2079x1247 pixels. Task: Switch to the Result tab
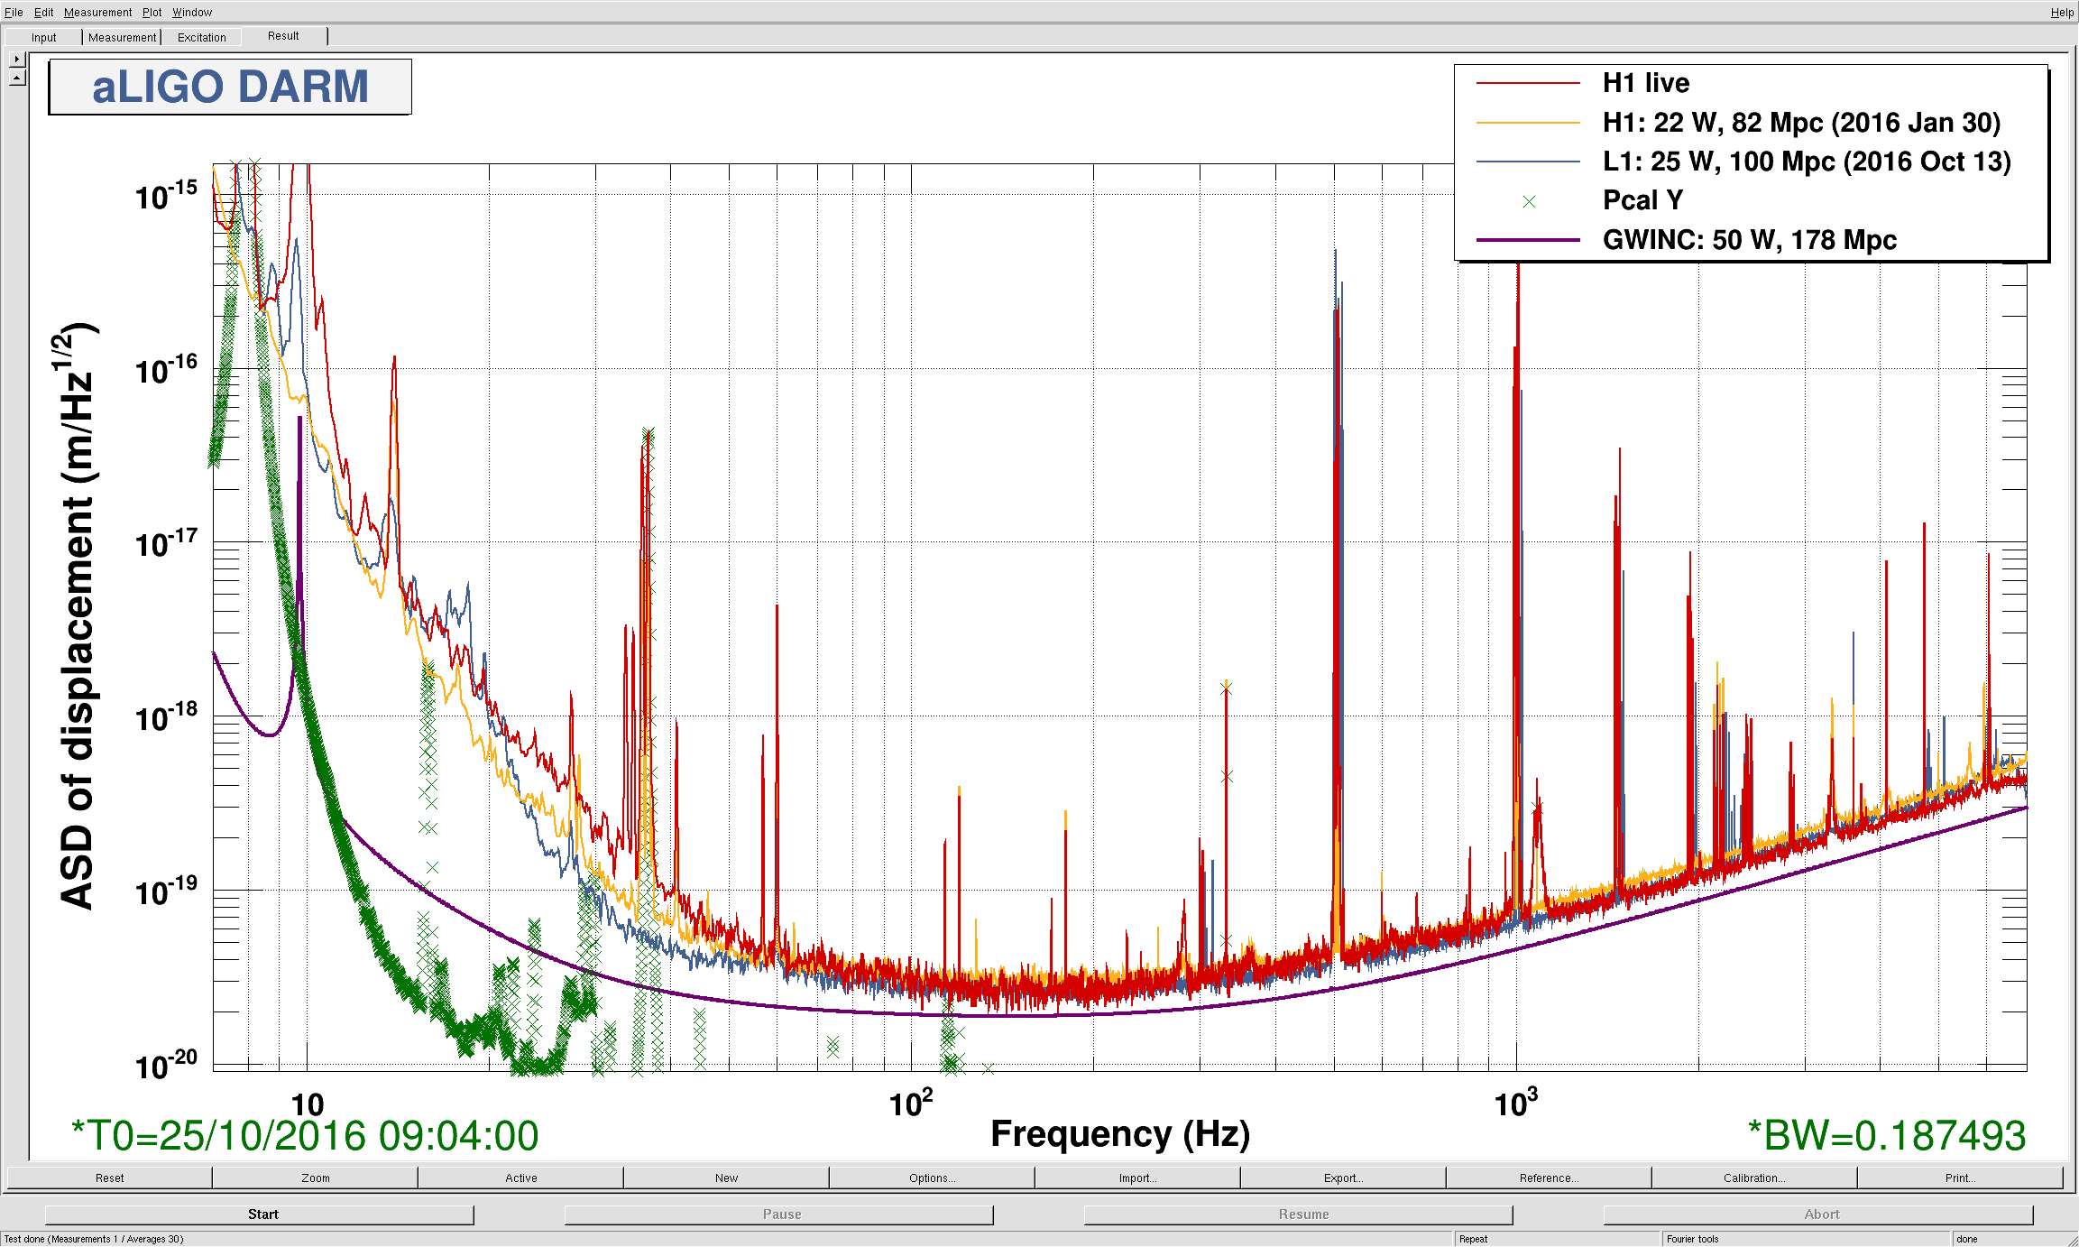(283, 36)
